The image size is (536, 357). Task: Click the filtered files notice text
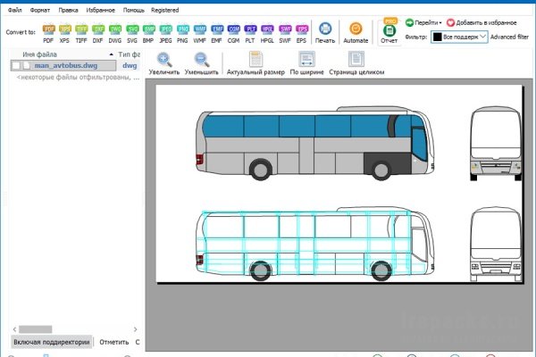point(79,78)
